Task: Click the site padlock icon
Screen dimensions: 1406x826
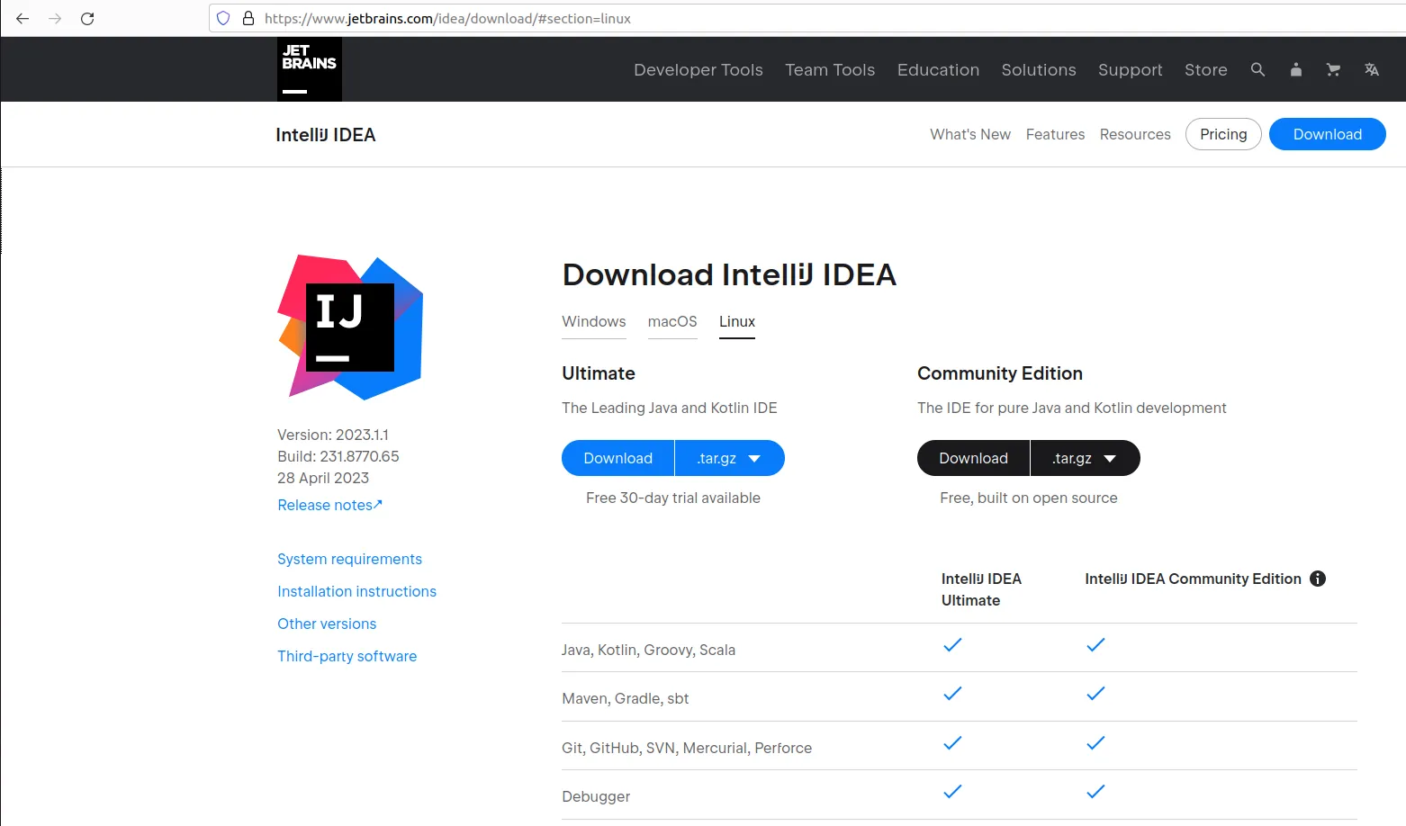Action: (248, 18)
